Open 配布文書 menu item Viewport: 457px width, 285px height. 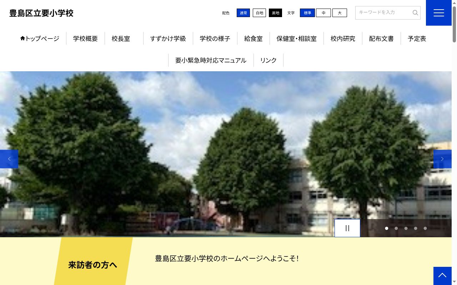(x=381, y=38)
